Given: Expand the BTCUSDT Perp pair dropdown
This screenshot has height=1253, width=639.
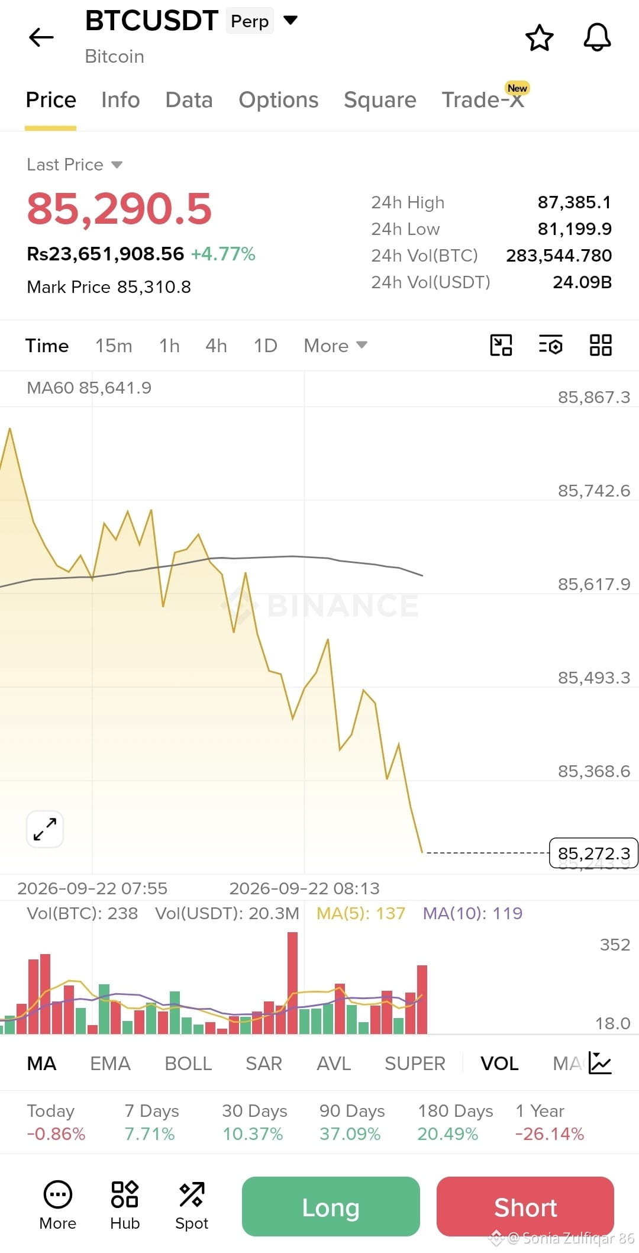Looking at the screenshot, I should [290, 20].
